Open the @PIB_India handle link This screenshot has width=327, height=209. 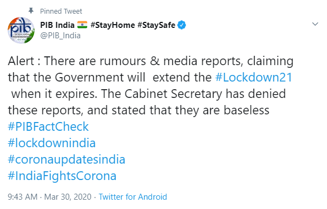pos(60,36)
